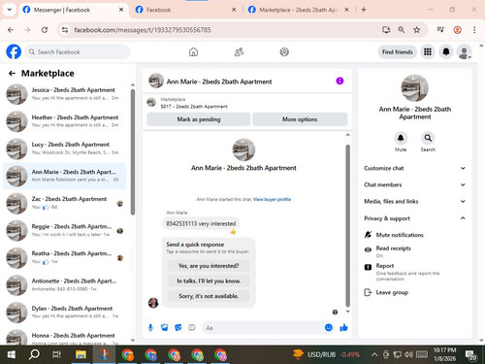Attach a photo file icon
The image size is (485, 364).
click(165, 328)
